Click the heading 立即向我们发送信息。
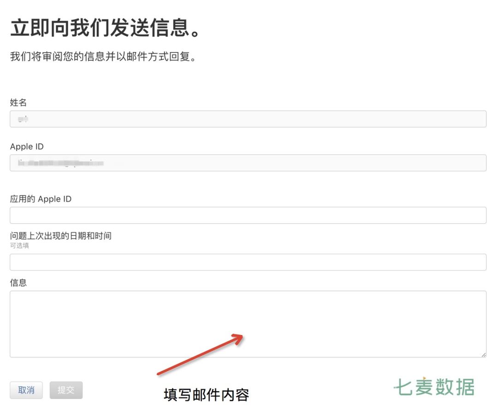The width and height of the screenshot is (498, 411). coord(105,28)
